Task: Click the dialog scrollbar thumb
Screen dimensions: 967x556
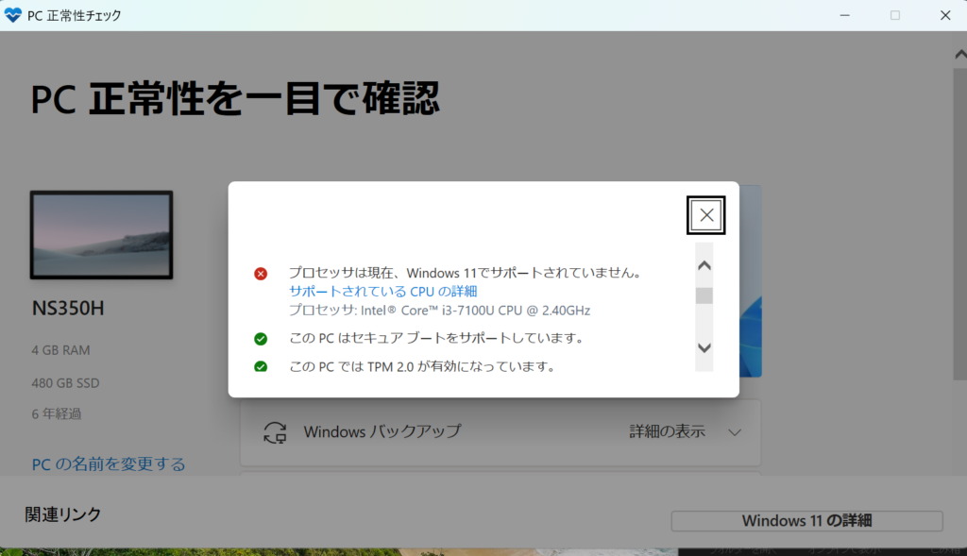Action: (704, 295)
